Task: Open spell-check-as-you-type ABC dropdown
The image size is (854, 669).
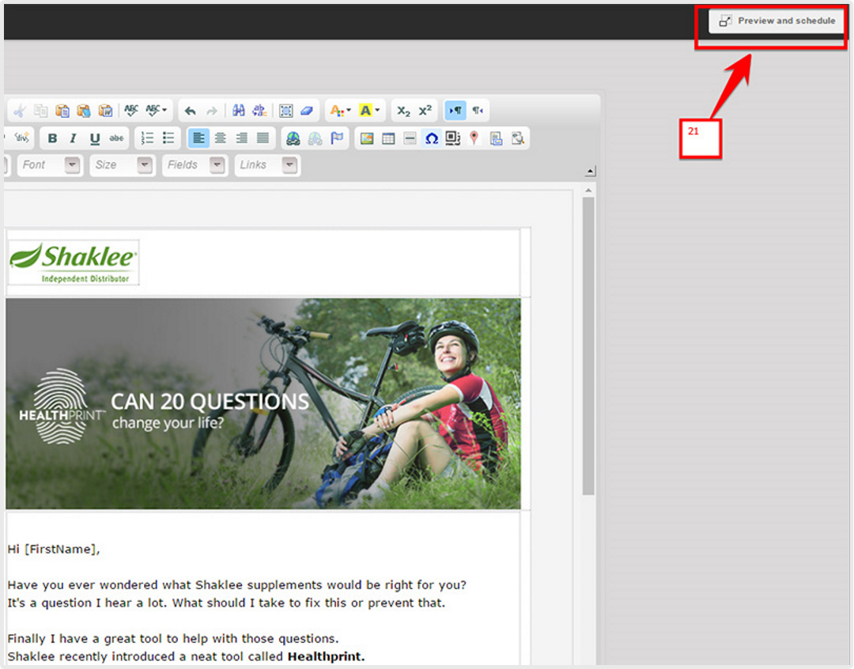Action: [156, 111]
